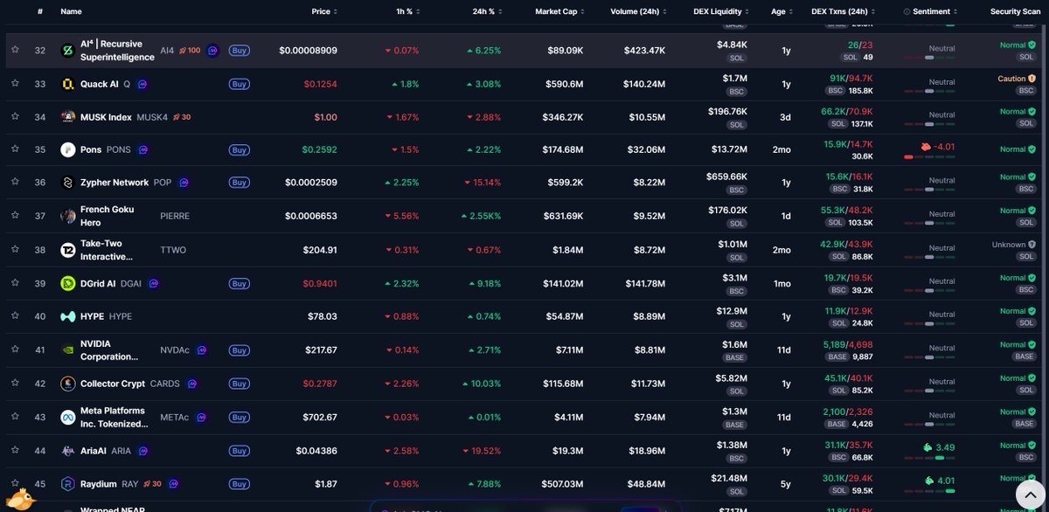Image resolution: width=1049 pixels, height=512 pixels.
Task: Star the Pons token row
Action: (15, 149)
